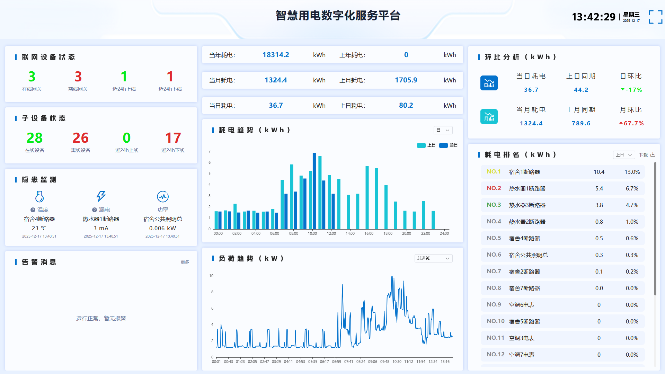Click the temperature thermometer icon

(39, 196)
